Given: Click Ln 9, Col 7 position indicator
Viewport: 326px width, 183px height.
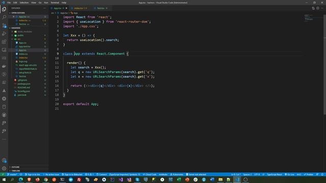Looking at the screenshot, I should pyautogui.click(x=235, y=174).
